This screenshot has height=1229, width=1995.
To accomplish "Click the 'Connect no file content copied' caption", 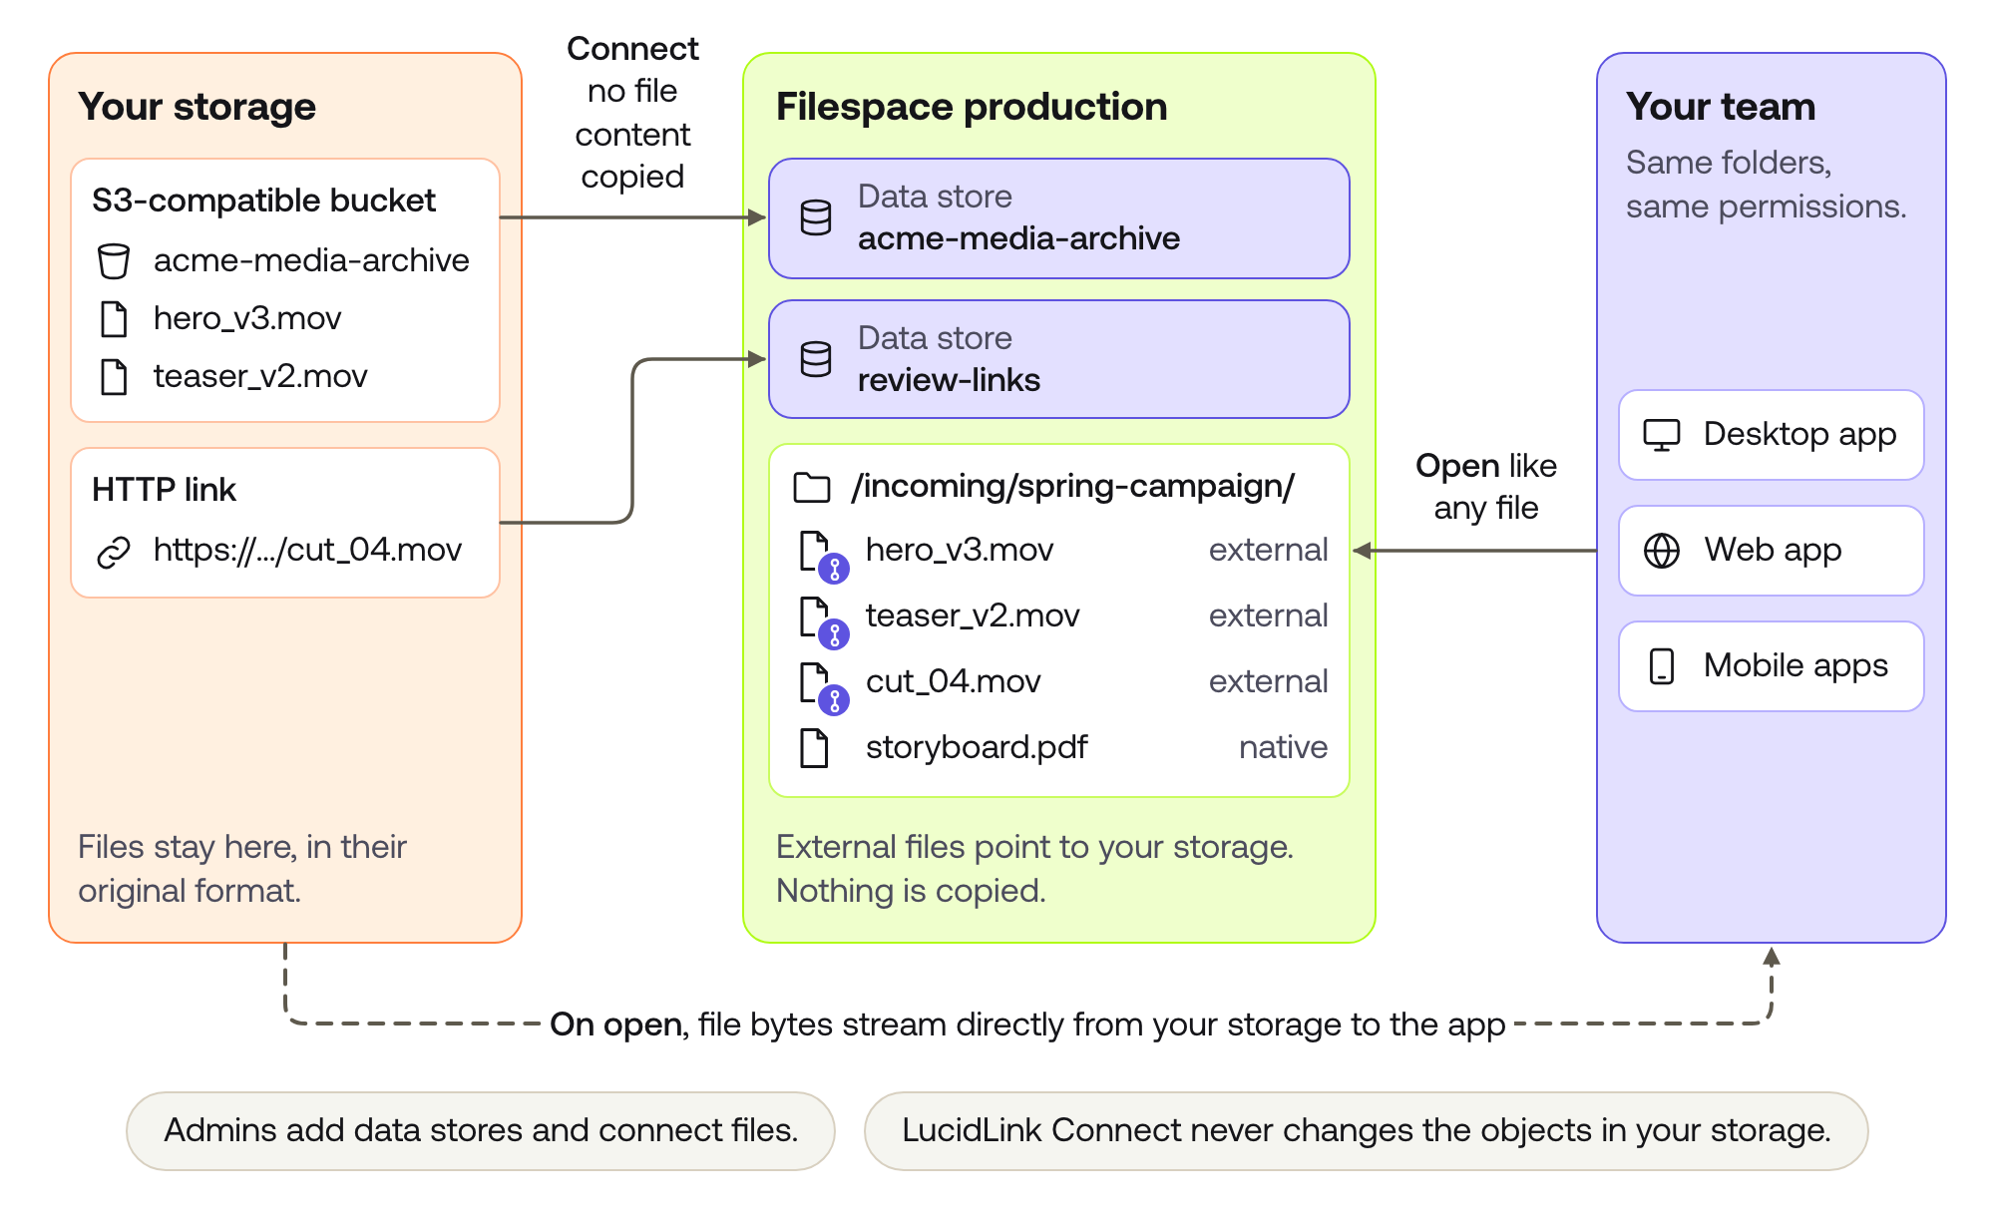I will point(632,113).
